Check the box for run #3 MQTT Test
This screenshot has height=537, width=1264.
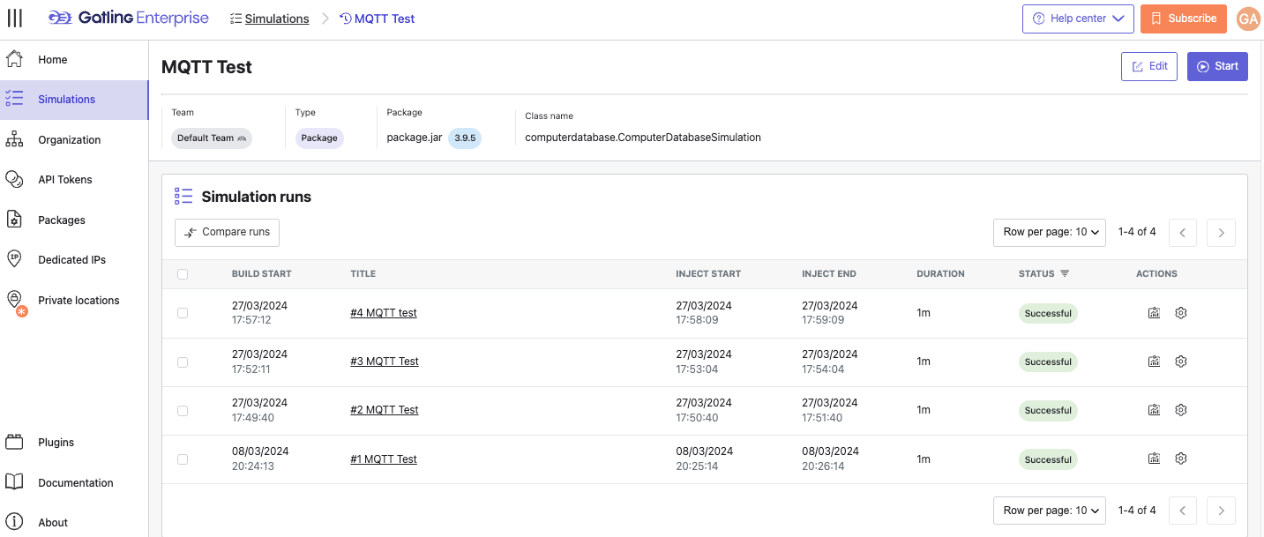(183, 362)
